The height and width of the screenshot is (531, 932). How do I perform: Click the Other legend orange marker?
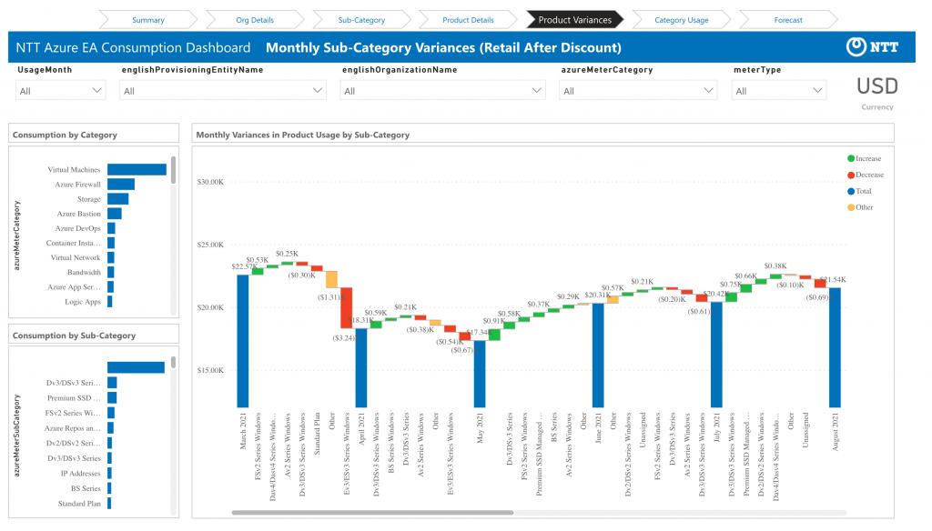pyautogui.click(x=851, y=207)
